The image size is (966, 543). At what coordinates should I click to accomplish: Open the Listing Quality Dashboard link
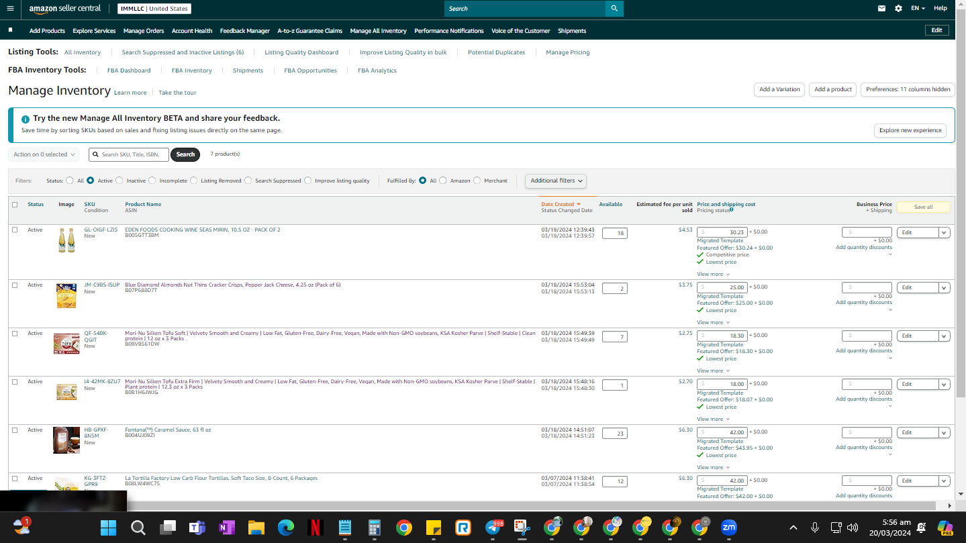301,52
